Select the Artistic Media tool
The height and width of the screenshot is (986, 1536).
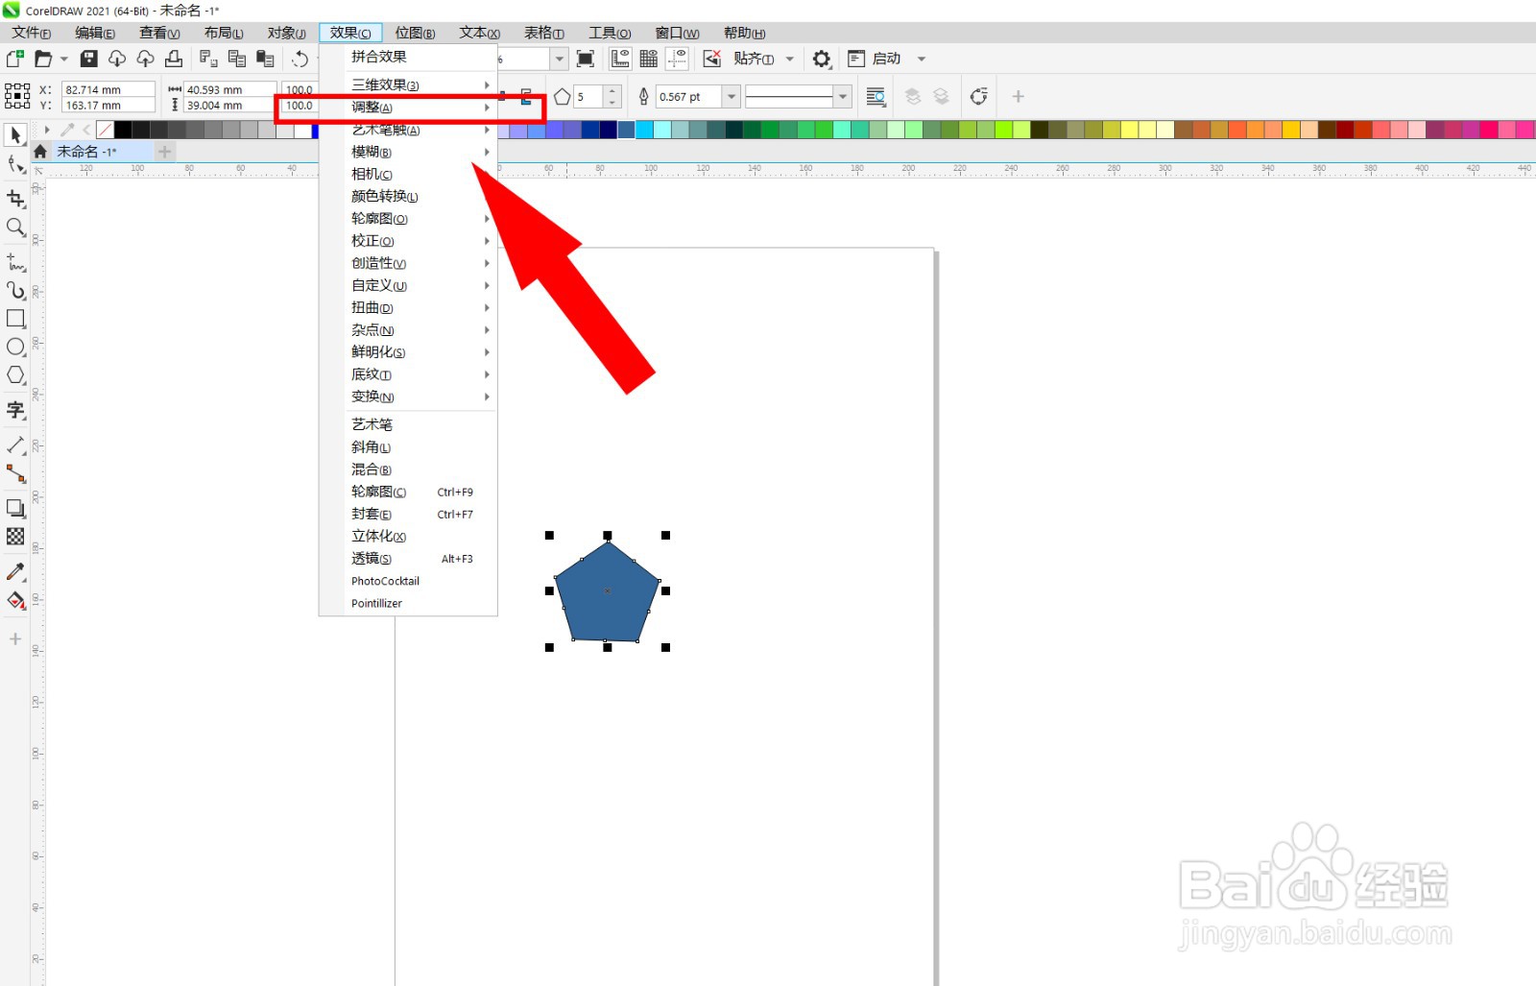click(15, 290)
